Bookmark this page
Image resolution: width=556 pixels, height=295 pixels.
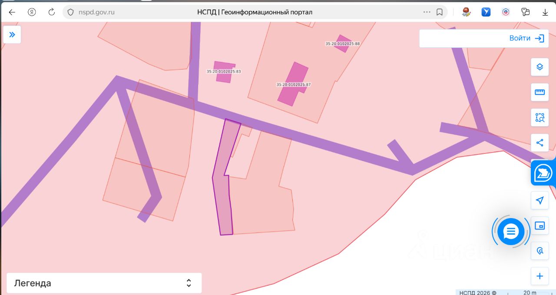click(x=440, y=12)
